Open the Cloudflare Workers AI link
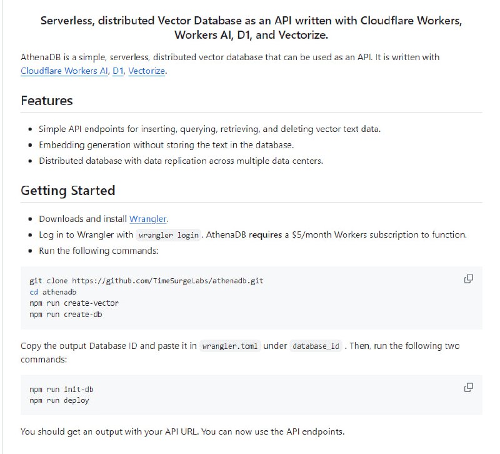This screenshot has height=454, width=500. pyautogui.click(x=64, y=71)
